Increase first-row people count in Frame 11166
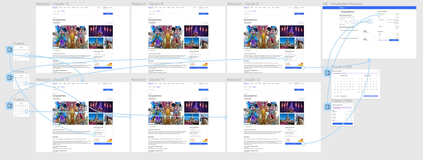423x160 pixels. (x=352, y=111)
